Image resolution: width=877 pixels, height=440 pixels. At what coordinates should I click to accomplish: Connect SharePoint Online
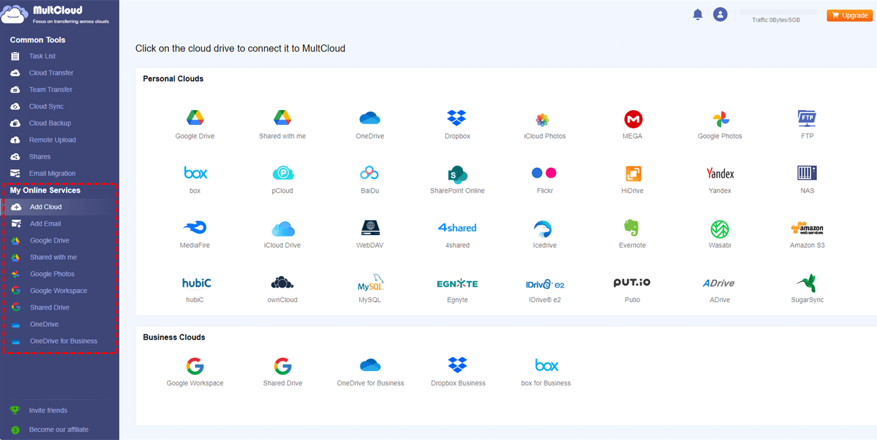point(457,180)
